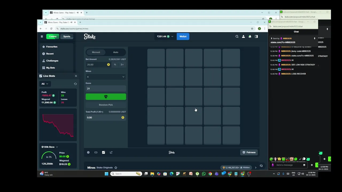Open the emoji picker in chat
Image resolution: width=342 pixels, height=192 pixels.
tap(304, 165)
